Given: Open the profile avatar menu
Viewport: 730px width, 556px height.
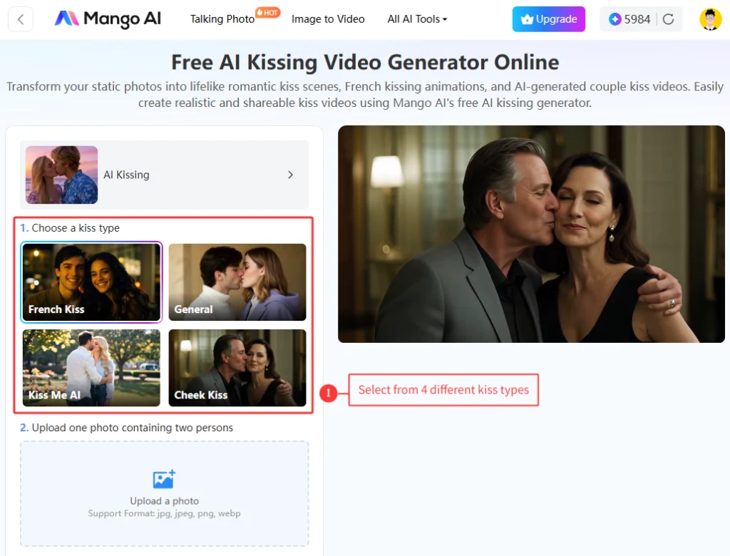Looking at the screenshot, I should [710, 19].
